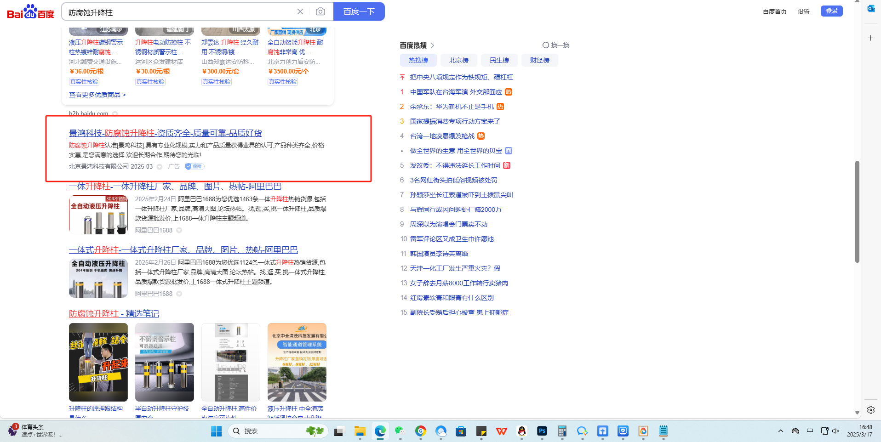Toggle the 中 input method indicator
The width and height of the screenshot is (881, 442).
(810, 431)
